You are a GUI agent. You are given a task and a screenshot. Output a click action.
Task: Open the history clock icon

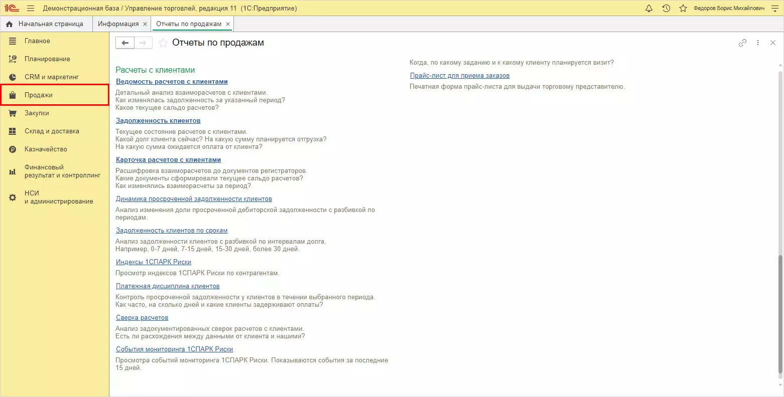click(666, 8)
